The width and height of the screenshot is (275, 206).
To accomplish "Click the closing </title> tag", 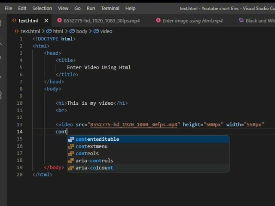I will pos(67,74).
